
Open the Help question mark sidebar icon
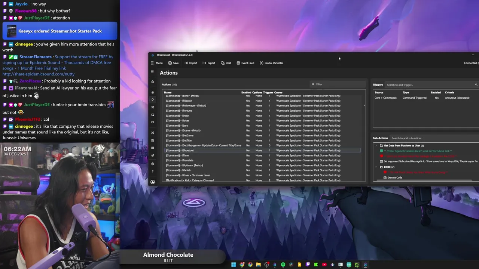point(152,171)
